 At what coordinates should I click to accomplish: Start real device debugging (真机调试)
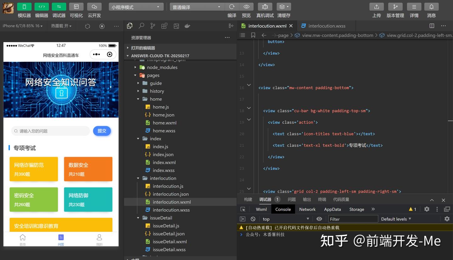coord(265,7)
